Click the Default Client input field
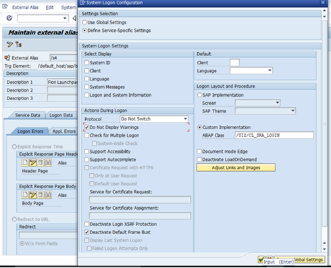 [234, 62]
